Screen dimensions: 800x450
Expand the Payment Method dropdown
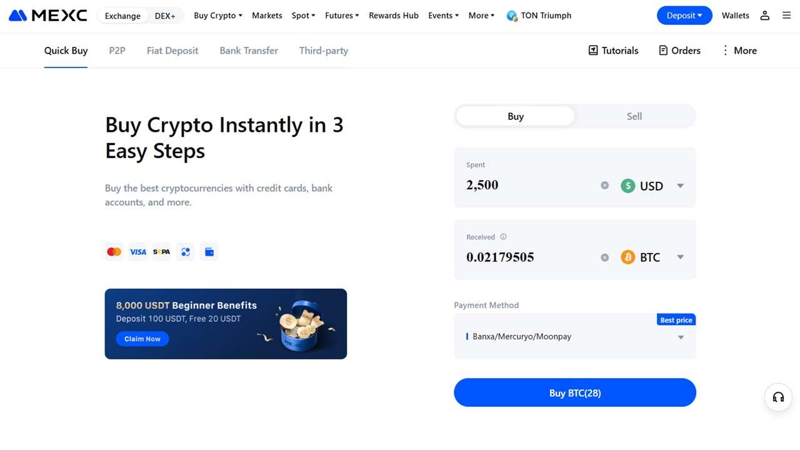(x=680, y=337)
